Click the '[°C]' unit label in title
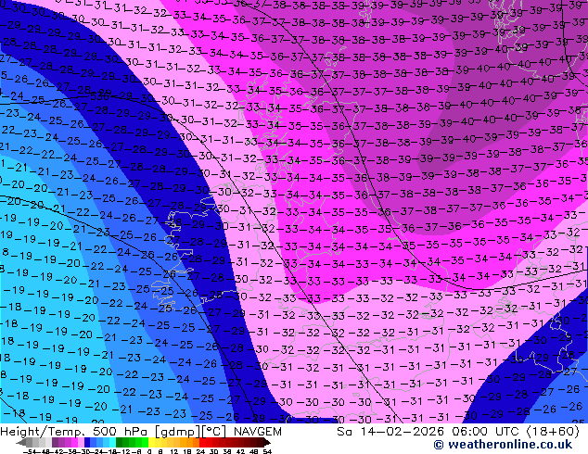The image size is (588, 454). tap(214, 432)
